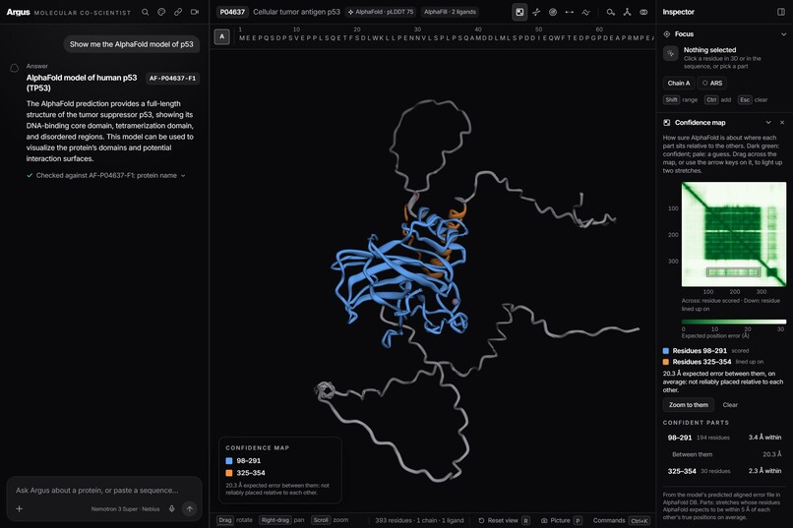Screen dimensions: 793x528
Task: Click the send arrow button
Action: [190, 508]
